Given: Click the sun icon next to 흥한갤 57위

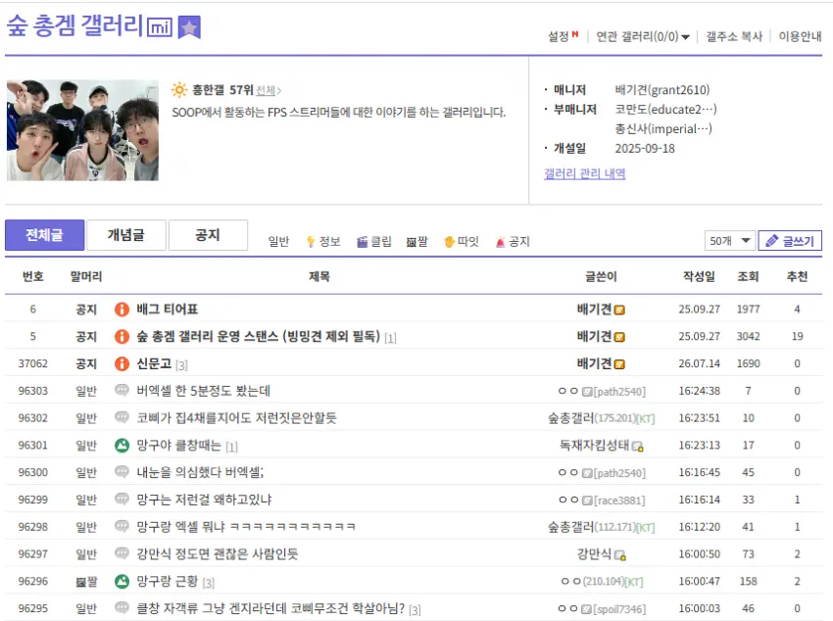Looking at the screenshot, I should coord(179,90).
